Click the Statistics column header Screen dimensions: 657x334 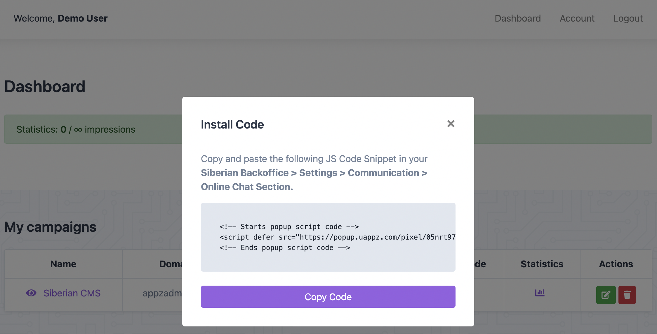click(542, 264)
